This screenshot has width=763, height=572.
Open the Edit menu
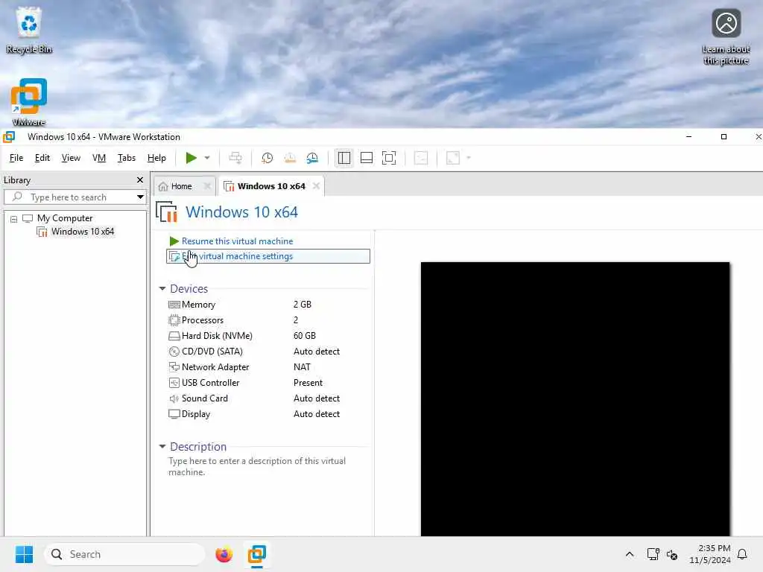42,158
